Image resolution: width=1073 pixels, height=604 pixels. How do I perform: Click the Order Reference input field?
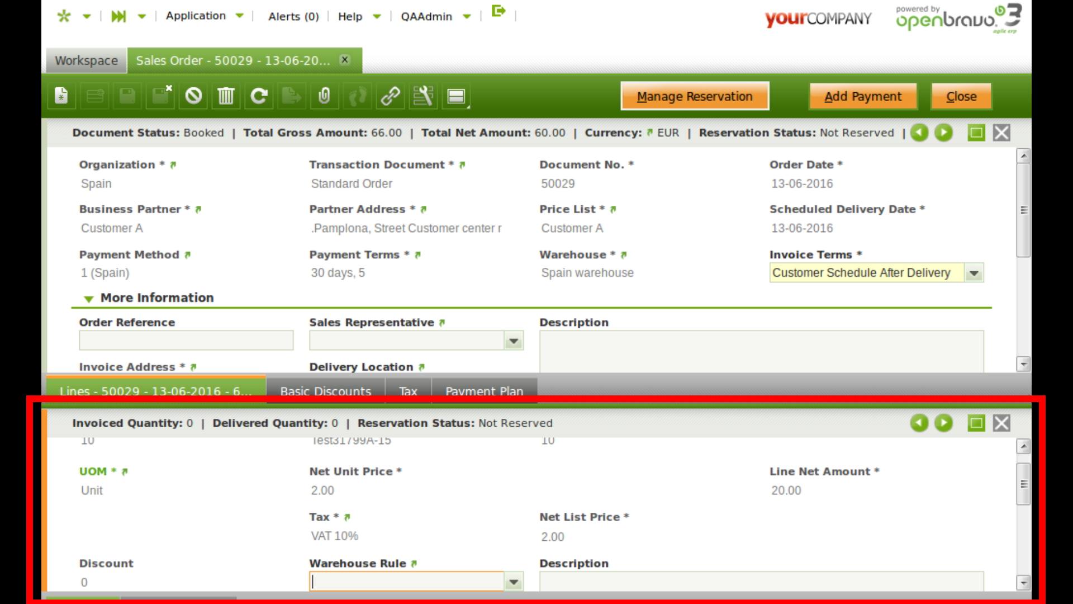point(186,341)
